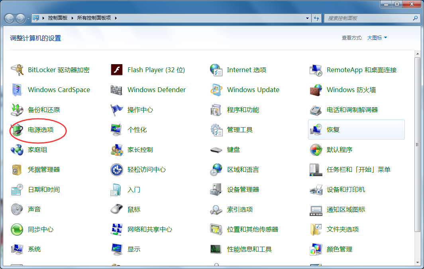Open the 索引选项 link
The height and width of the screenshot is (269, 424).
pos(240,210)
